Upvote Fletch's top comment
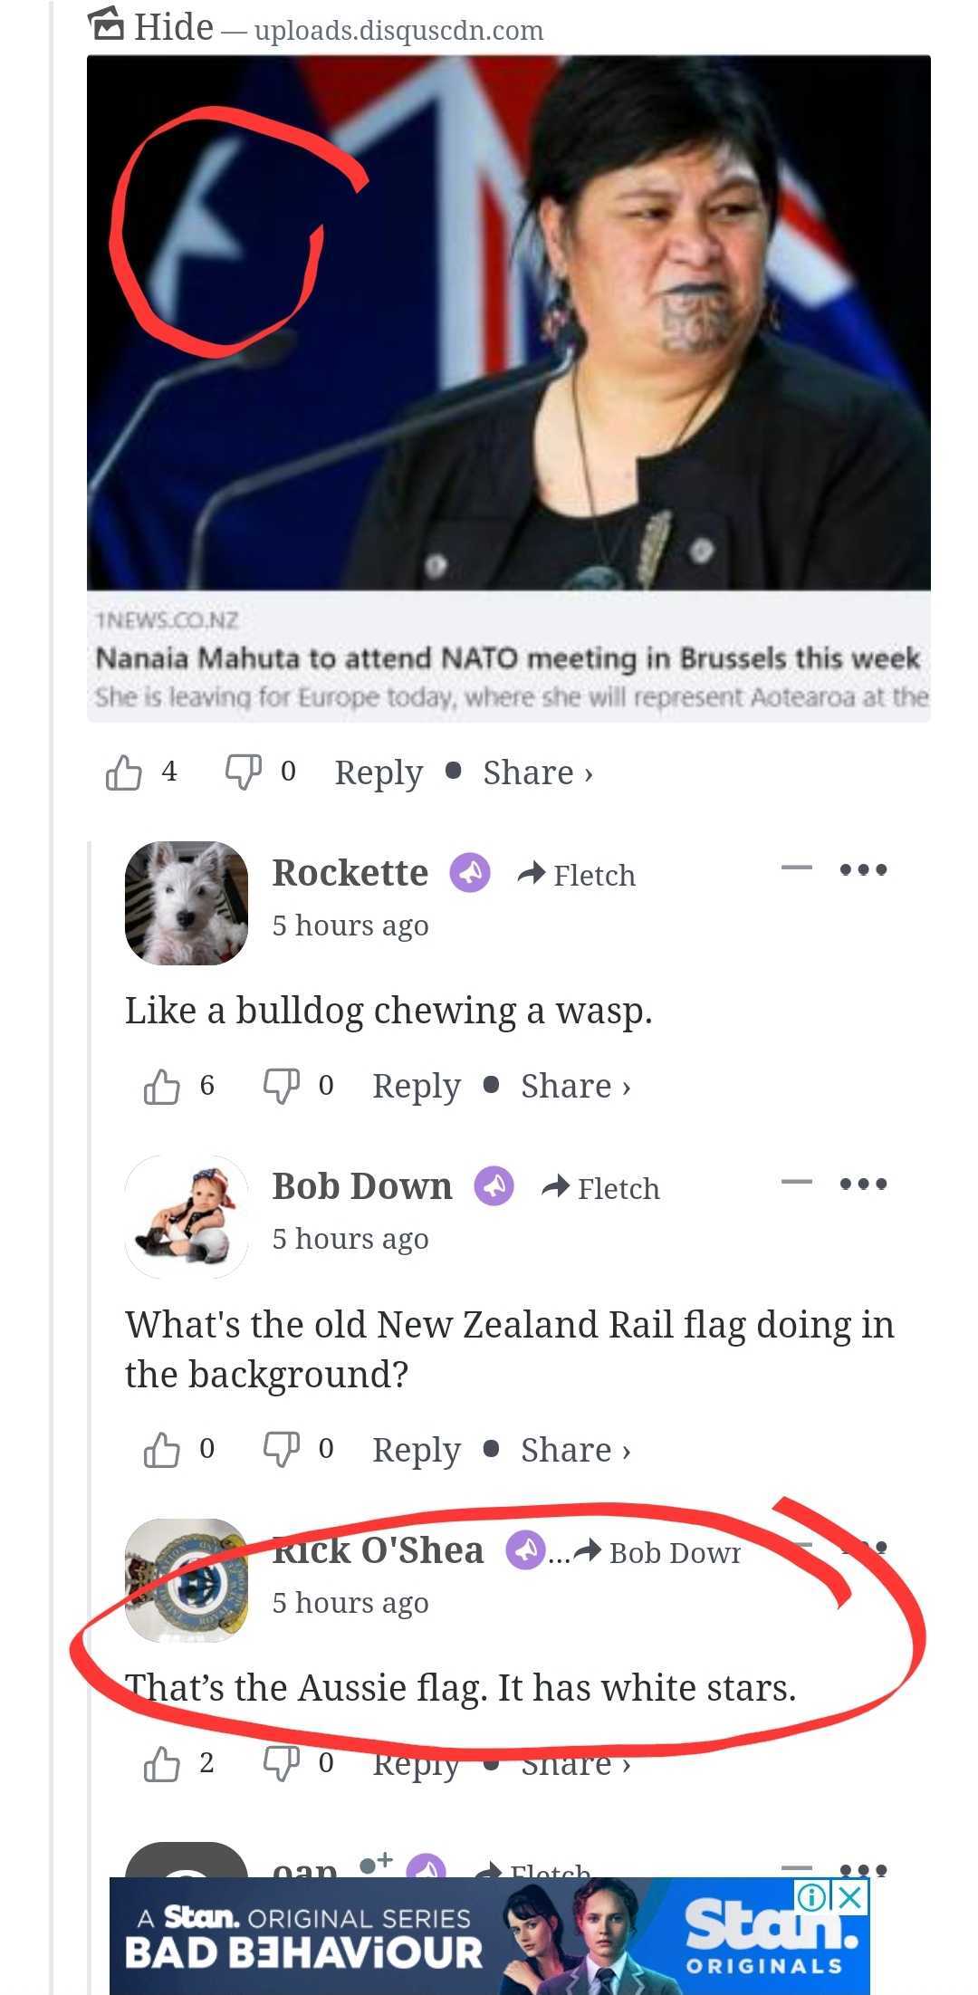Screen dimensions: 978x1995 [x=124, y=772]
